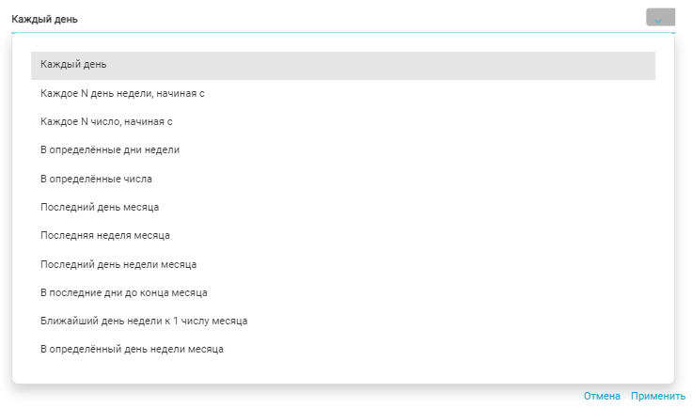Pick "Ближайший день недели к 1 числу месяца"

point(144,321)
